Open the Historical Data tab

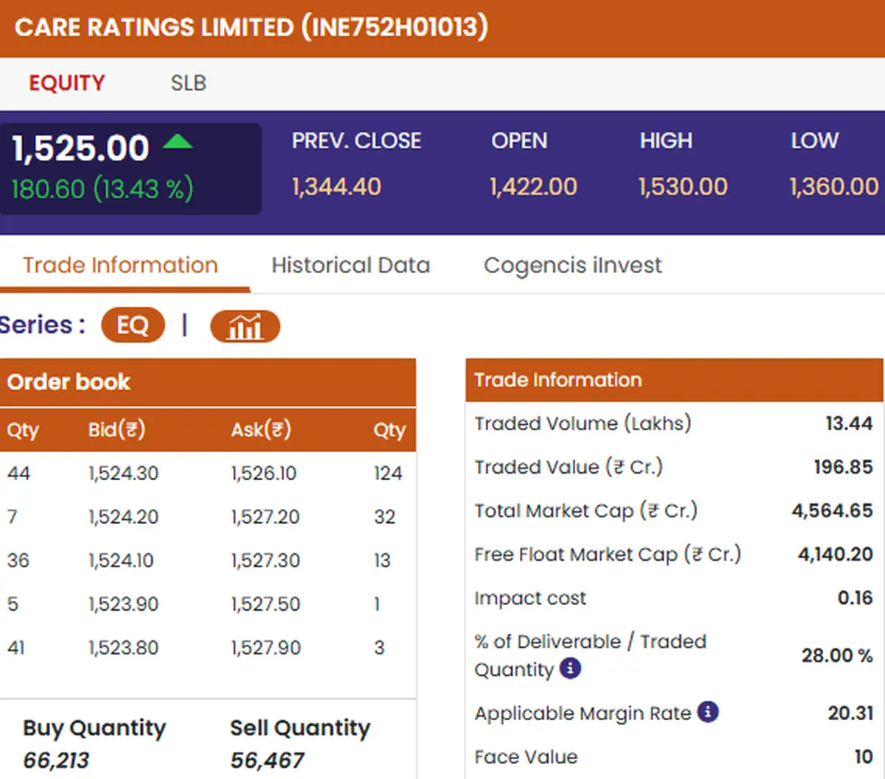pyautogui.click(x=351, y=265)
